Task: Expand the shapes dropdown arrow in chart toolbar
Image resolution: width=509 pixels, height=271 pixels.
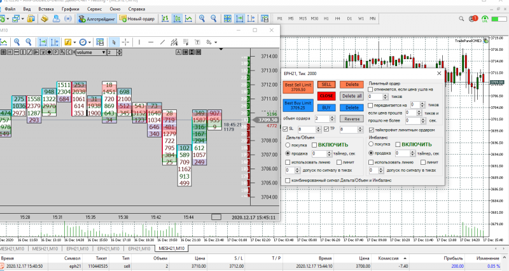Action: (216, 42)
